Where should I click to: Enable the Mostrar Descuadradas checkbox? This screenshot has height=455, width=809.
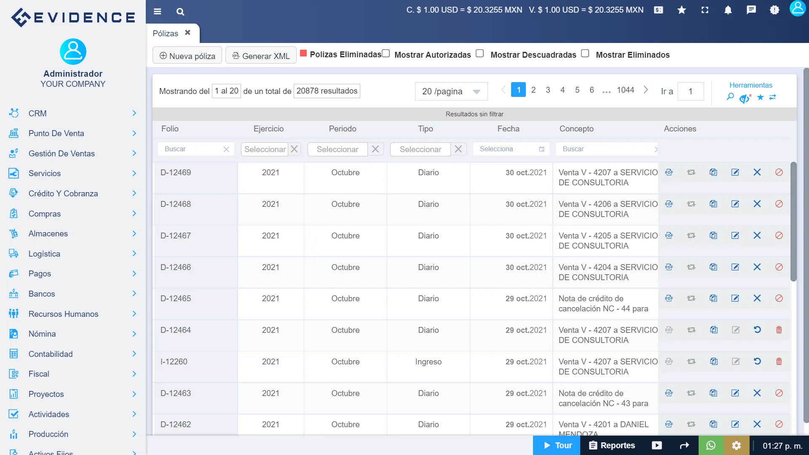coord(480,53)
